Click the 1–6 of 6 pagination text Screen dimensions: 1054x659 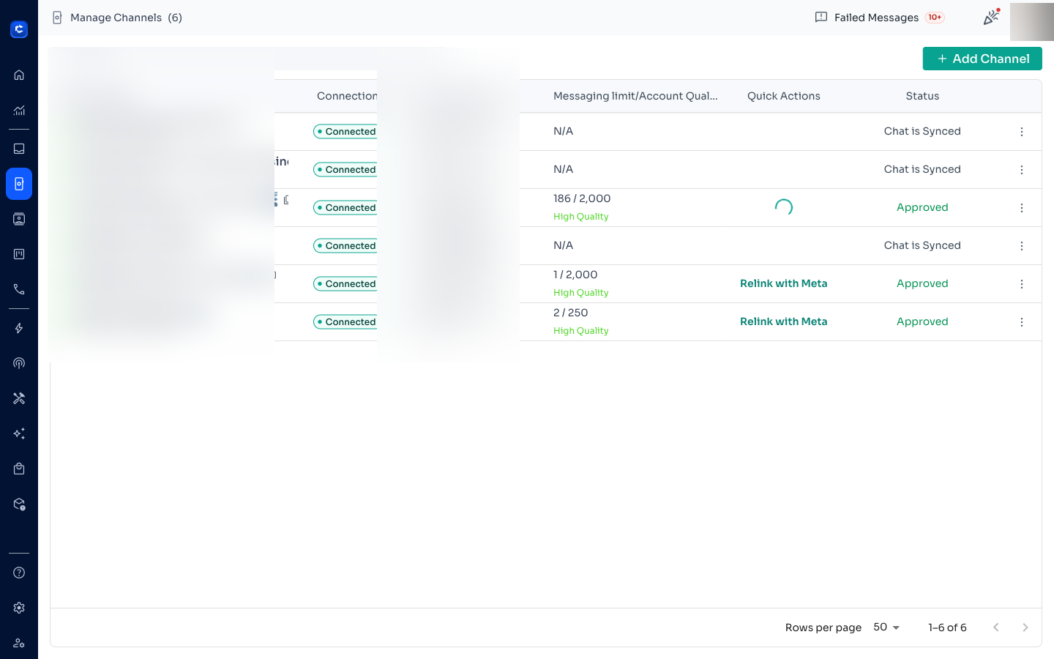[x=947, y=628]
